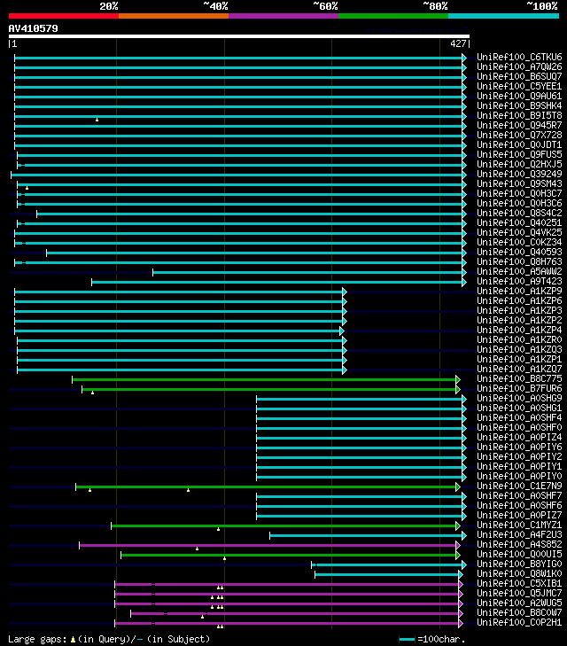
Task: Click the cyan arrowhead at the end of UniRef100_A1KZR0's bar
Action: click(x=345, y=340)
